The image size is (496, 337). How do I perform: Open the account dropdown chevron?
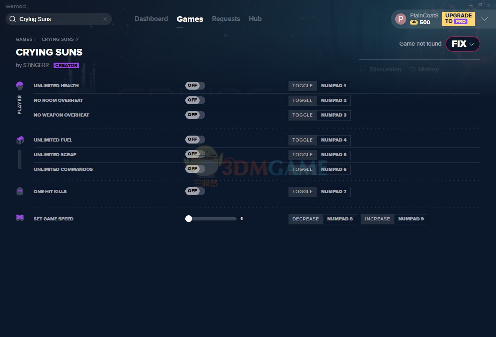pos(484,19)
